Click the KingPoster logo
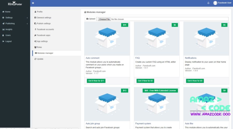The image size is (233, 129). coord(15,3)
